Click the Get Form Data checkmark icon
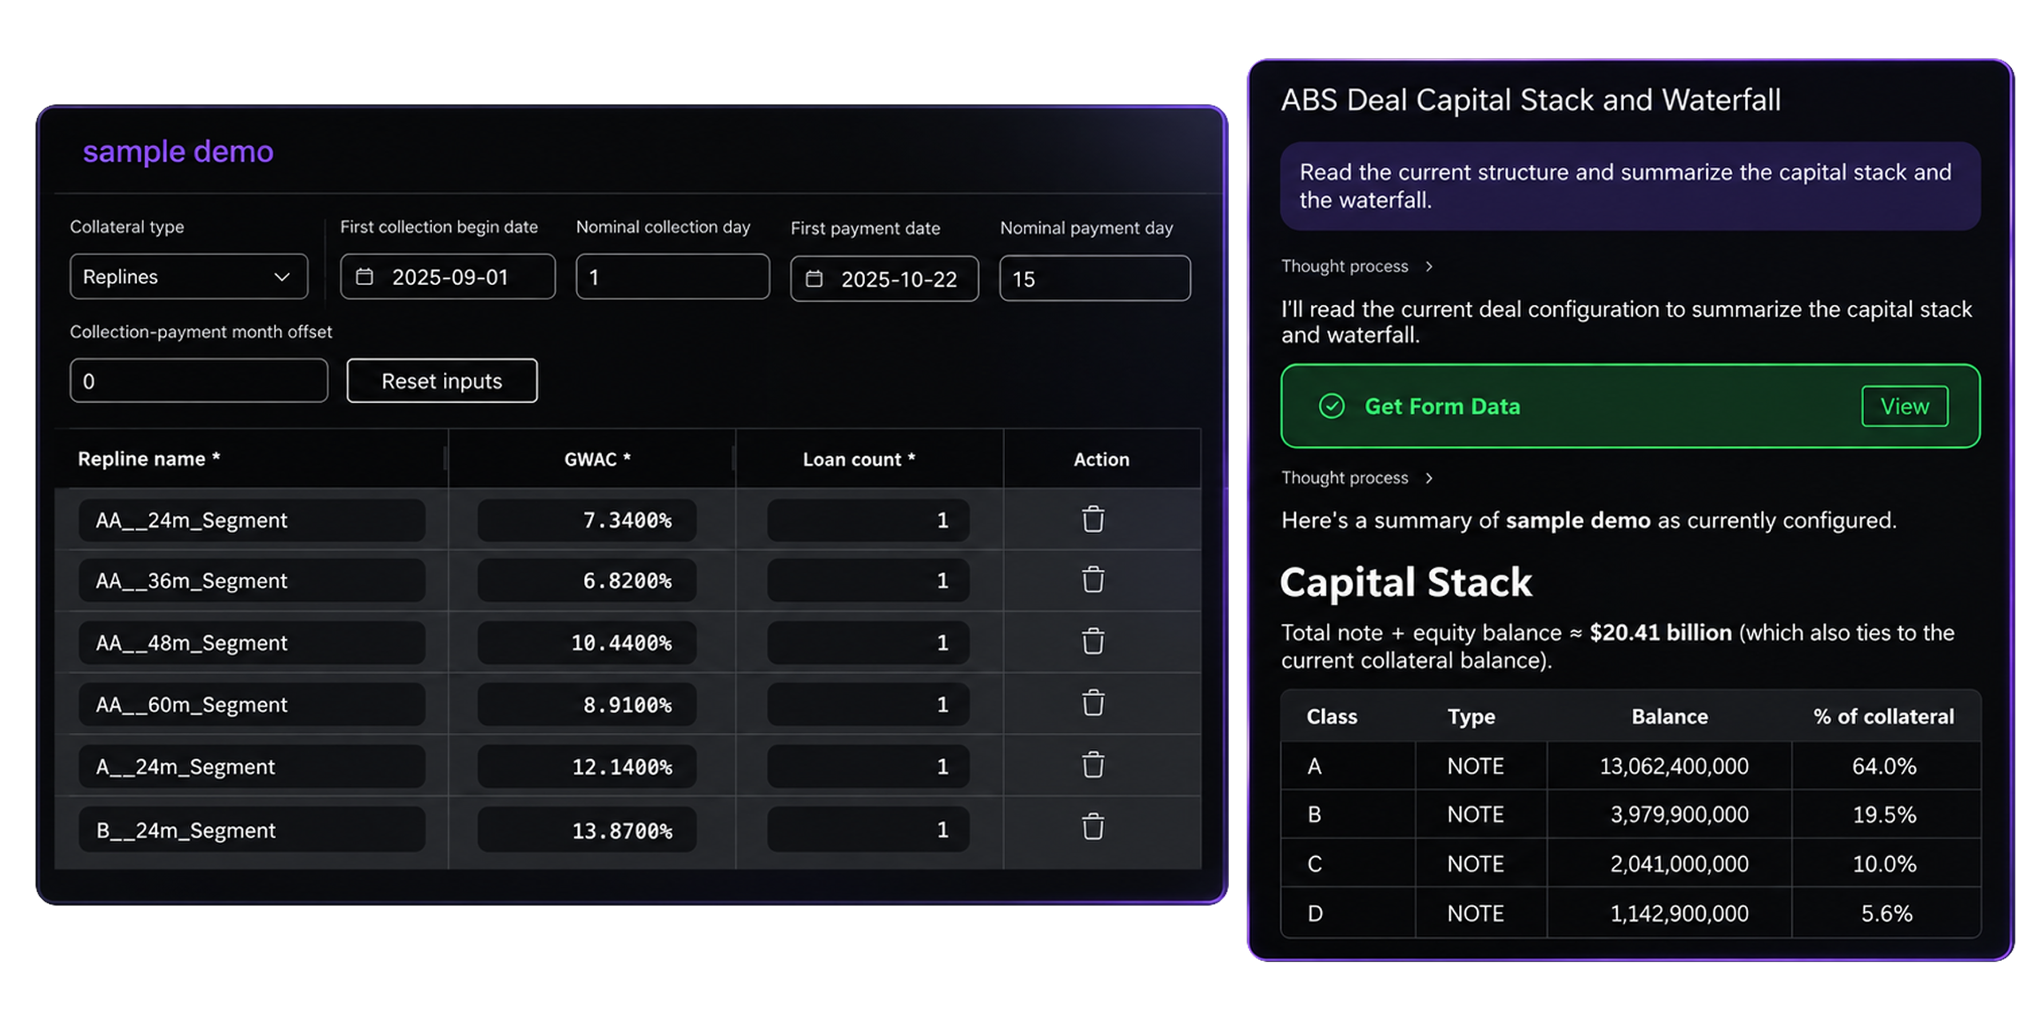The height and width of the screenshot is (1018, 2037). (x=1331, y=406)
